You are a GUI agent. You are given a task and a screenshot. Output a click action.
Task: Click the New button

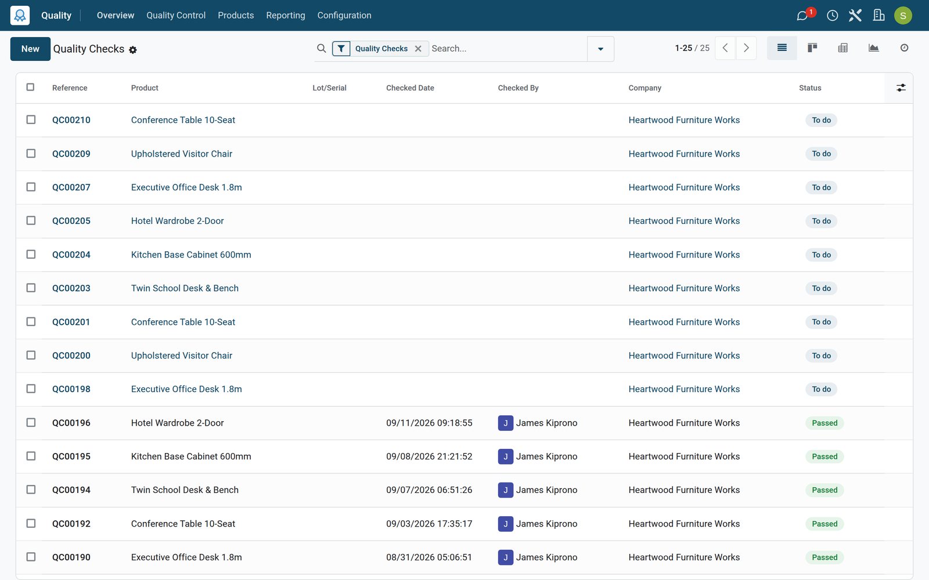pos(30,49)
